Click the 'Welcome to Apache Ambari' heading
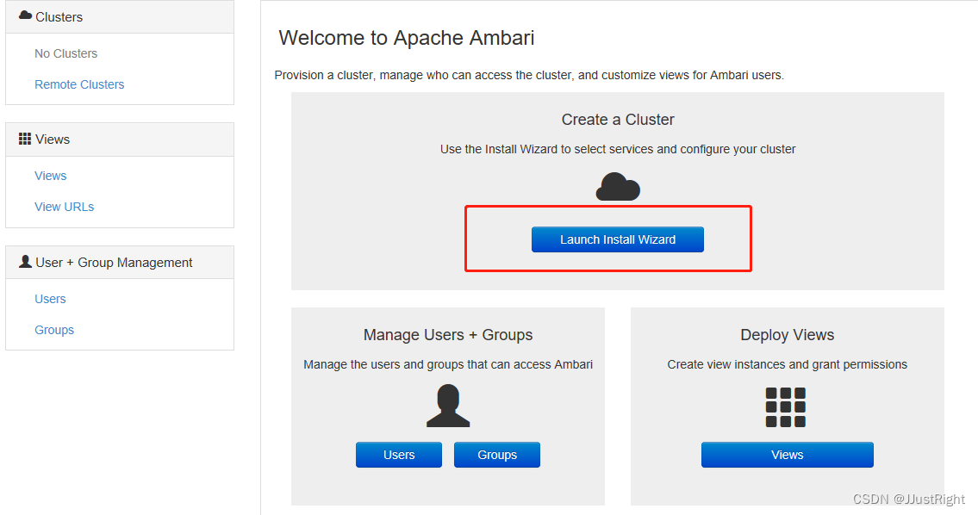Viewport: 978px width, 515px height. (407, 37)
